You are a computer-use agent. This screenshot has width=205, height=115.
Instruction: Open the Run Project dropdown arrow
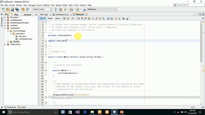pos(68,9)
